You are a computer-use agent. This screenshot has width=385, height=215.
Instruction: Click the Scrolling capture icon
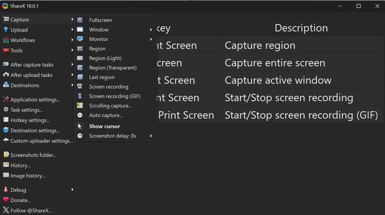(x=80, y=105)
